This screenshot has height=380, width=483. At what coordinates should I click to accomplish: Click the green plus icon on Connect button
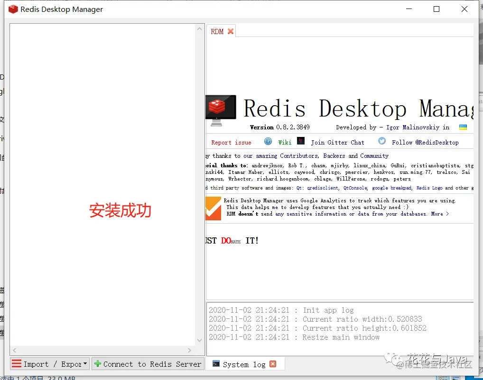tap(98, 364)
